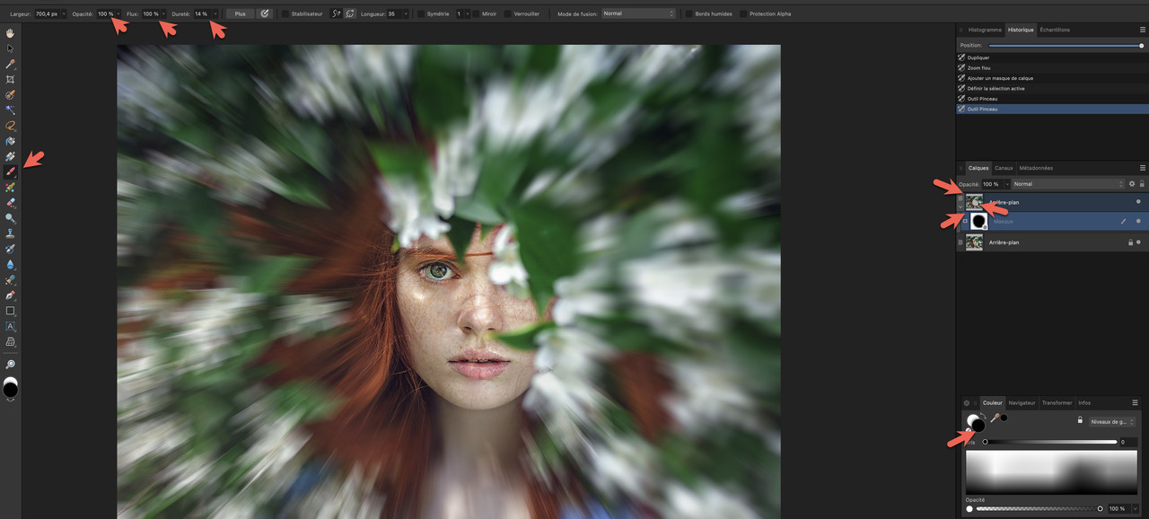
Task: Select the Artistic Text tool
Action: click(11, 326)
